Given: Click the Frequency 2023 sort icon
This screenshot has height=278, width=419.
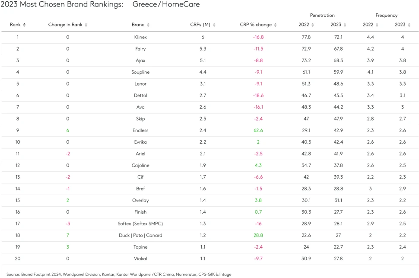Looking at the screenshot, I should pyautogui.click(x=409, y=25).
